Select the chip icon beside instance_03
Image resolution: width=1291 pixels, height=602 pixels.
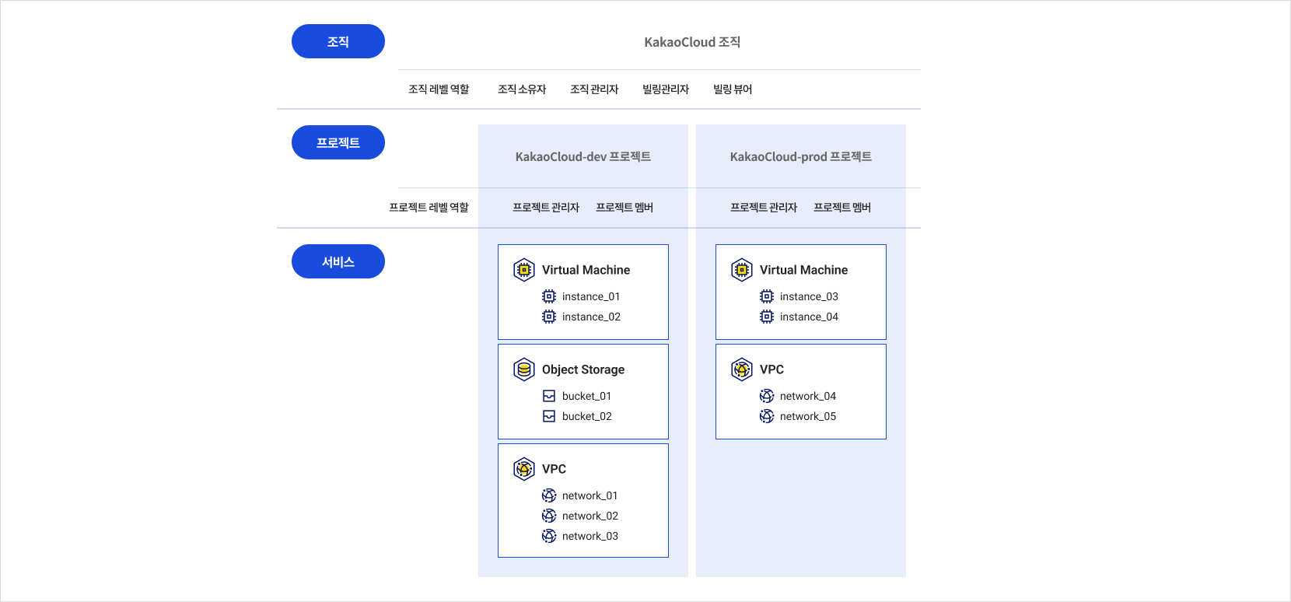[767, 296]
